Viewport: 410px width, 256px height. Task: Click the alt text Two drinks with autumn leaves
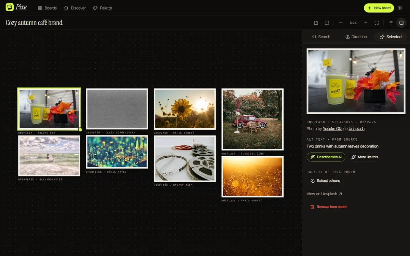pos(342,146)
